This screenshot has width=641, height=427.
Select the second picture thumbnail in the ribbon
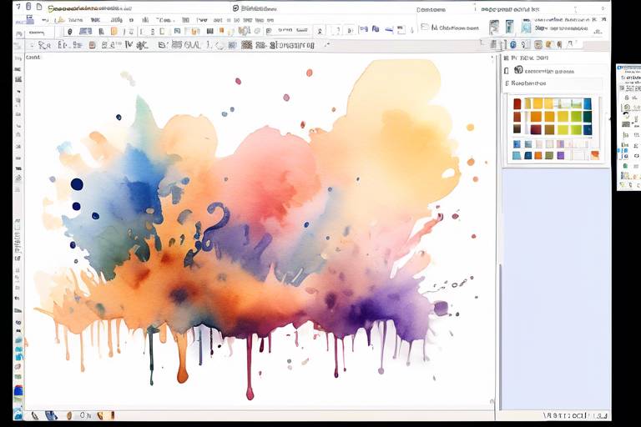click(x=509, y=27)
